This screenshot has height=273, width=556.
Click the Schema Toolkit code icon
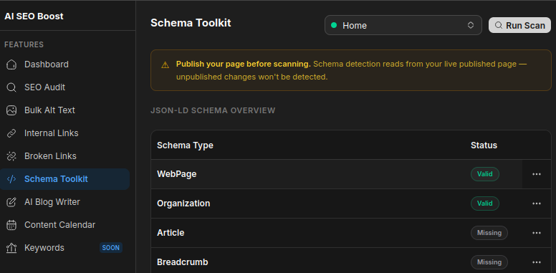click(x=11, y=179)
